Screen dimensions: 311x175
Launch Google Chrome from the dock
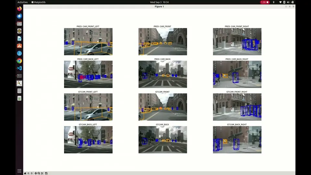19,61
